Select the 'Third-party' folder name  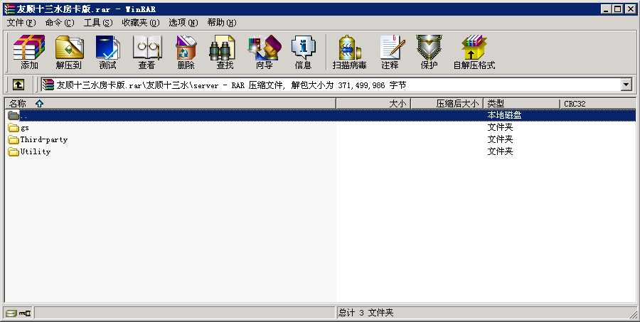pyautogui.click(x=44, y=139)
